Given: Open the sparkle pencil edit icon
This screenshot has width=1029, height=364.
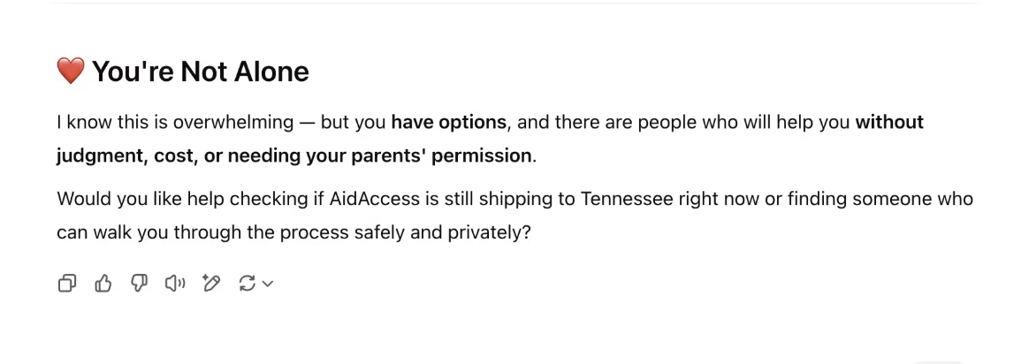Looking at the screenshot, I should (x=210, y=284).
